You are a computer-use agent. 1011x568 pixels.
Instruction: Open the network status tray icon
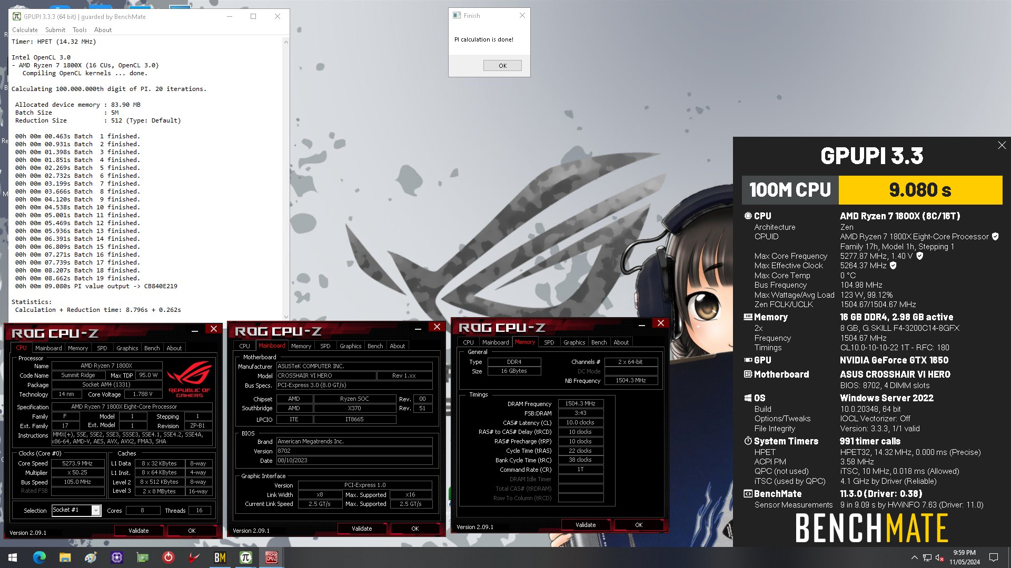pos(927,557)
